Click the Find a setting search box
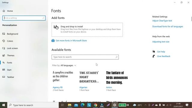 [x=24, y=18]
